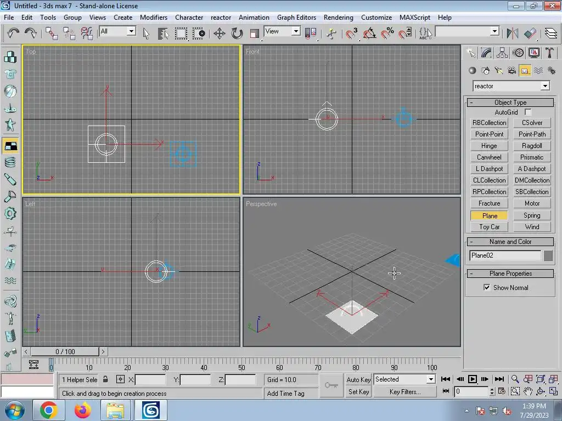Toggle the Percent Snap button
The height and width of the screenshot is (421, 562).
pyautogui.click(x=387, y=33)
